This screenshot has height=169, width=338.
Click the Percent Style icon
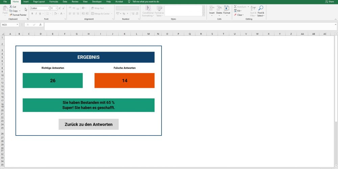coord(124,14)
